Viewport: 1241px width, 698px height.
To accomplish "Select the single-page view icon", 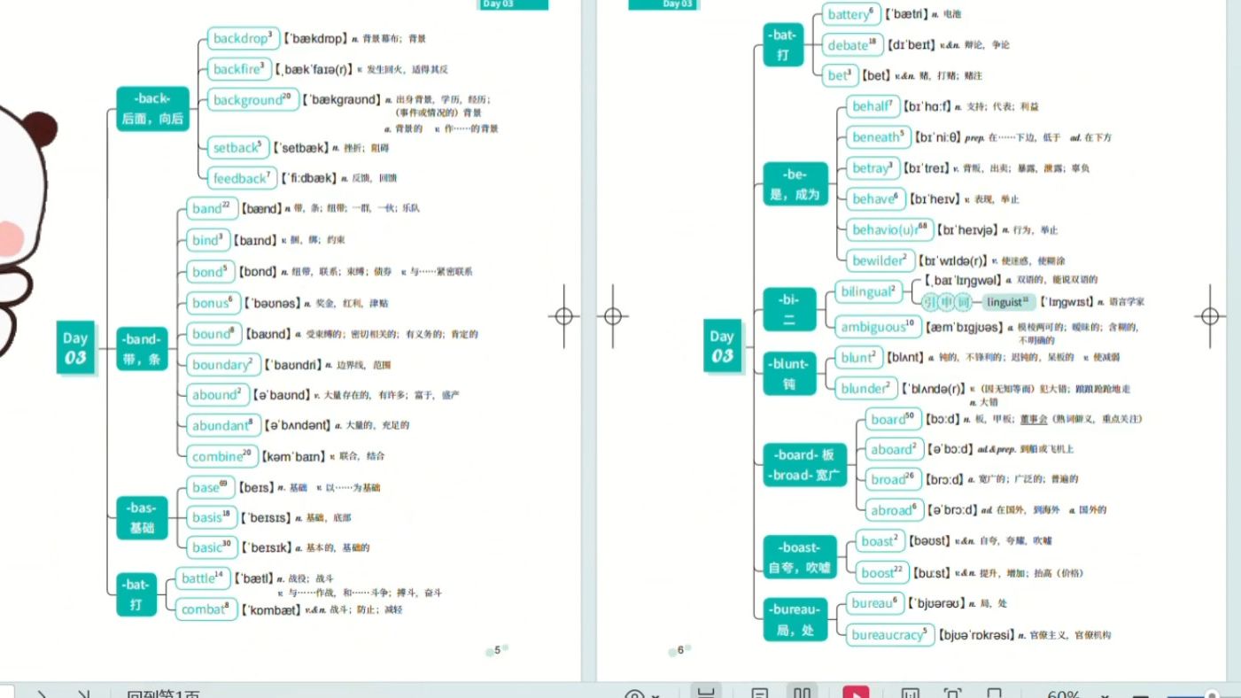I will pos(759,692).
